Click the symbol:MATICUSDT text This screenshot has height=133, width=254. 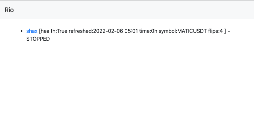pos(183,31)
